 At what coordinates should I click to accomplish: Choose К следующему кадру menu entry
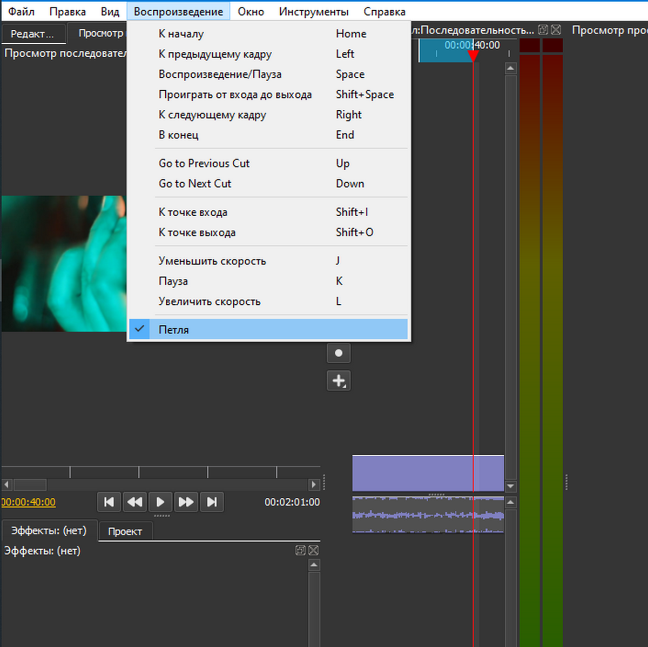(x=268, y=115)
